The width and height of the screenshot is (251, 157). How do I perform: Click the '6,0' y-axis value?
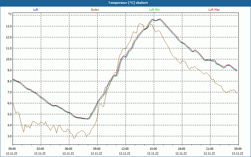pos(9,103)
